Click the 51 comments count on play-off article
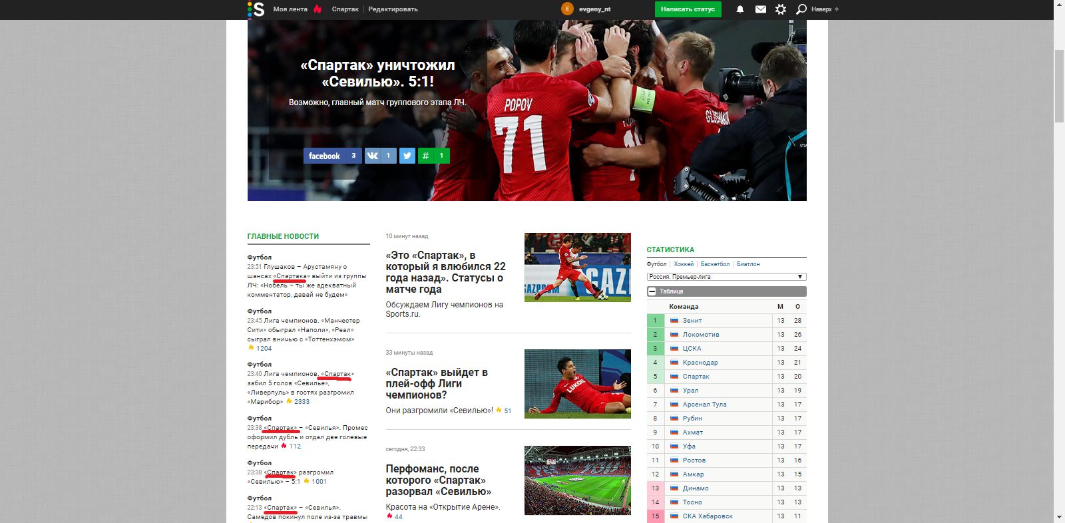 504,411
